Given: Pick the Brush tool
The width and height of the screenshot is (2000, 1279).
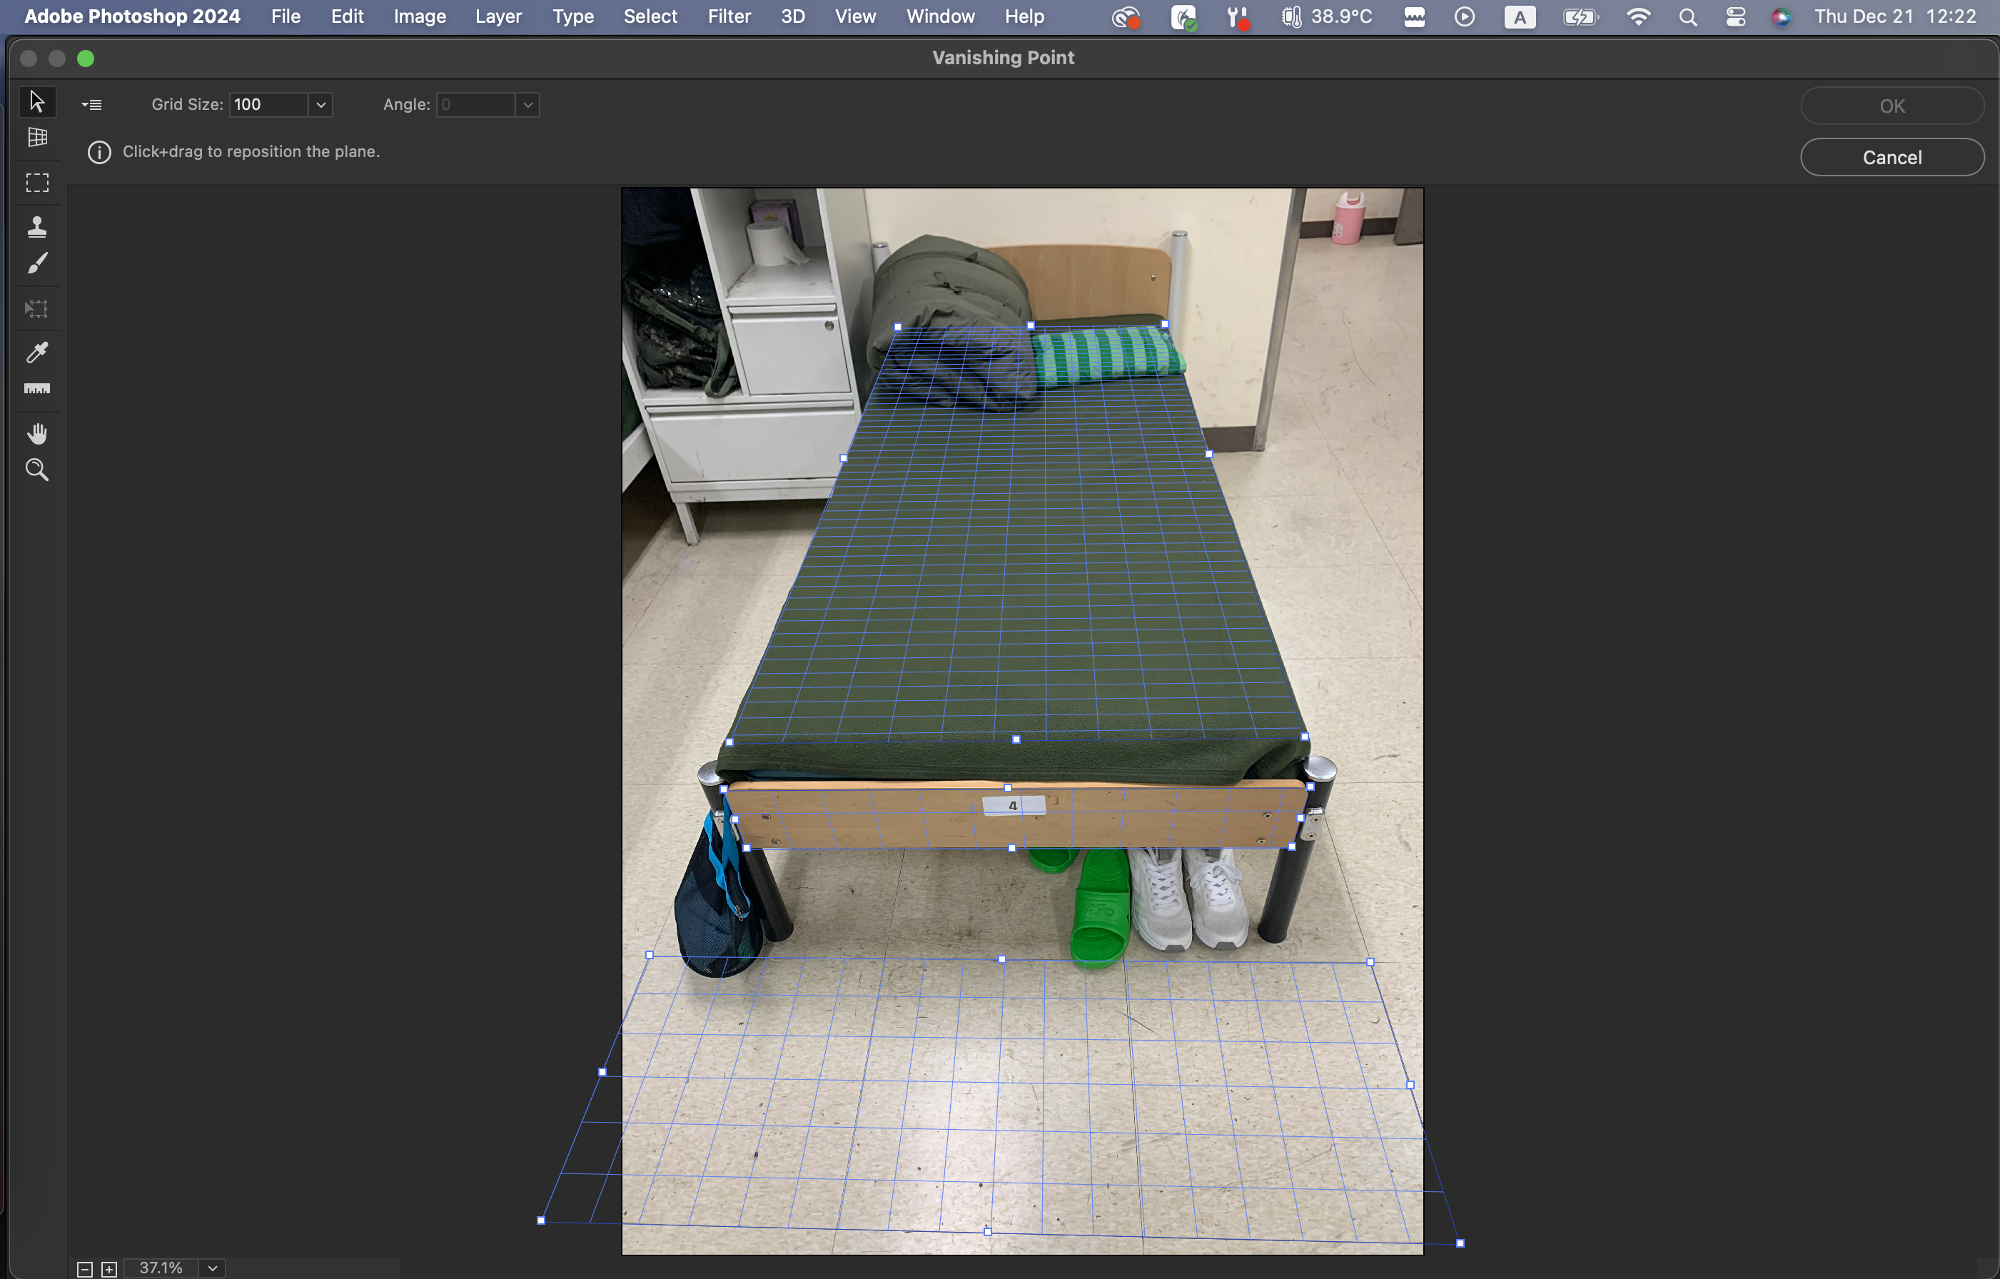Looking at the screenshot, I should click(36, 264).
